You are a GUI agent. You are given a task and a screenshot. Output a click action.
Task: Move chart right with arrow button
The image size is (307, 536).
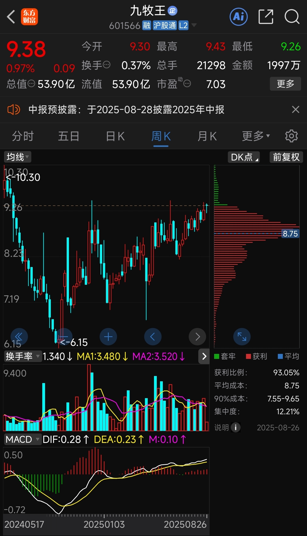(x=198, y=337)
